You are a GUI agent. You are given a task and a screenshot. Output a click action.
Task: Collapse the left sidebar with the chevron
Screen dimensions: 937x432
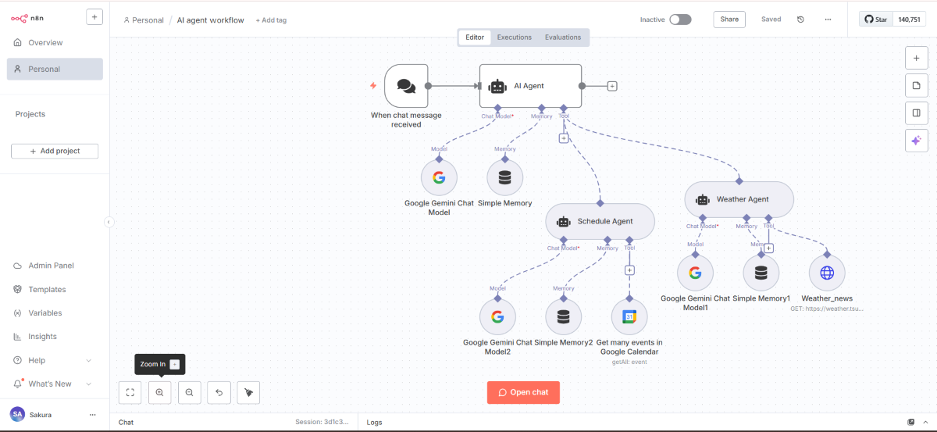[x=109, y=222]
